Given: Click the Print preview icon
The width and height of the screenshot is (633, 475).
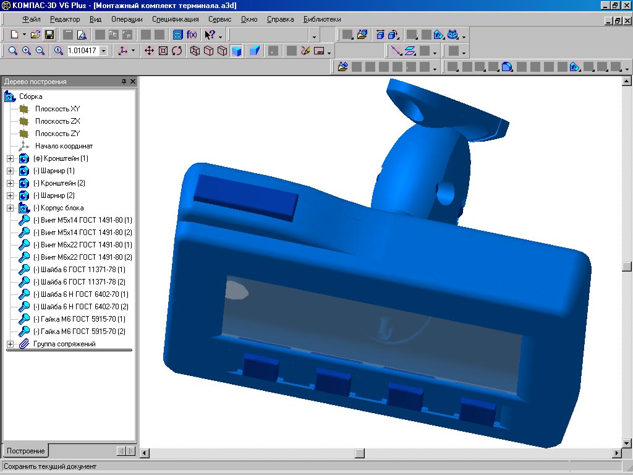Looking at the screenshot, I should tap(82, 35).
